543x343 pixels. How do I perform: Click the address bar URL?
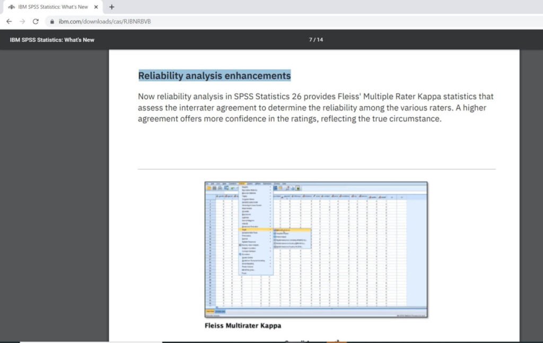click(x=104, y=21)
